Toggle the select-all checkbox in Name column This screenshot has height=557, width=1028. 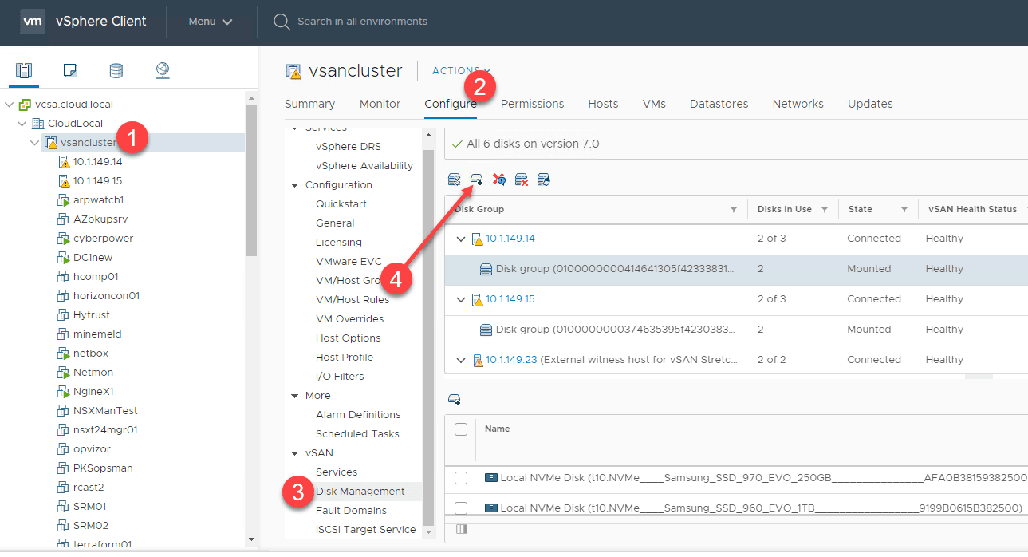coord(460,429)
